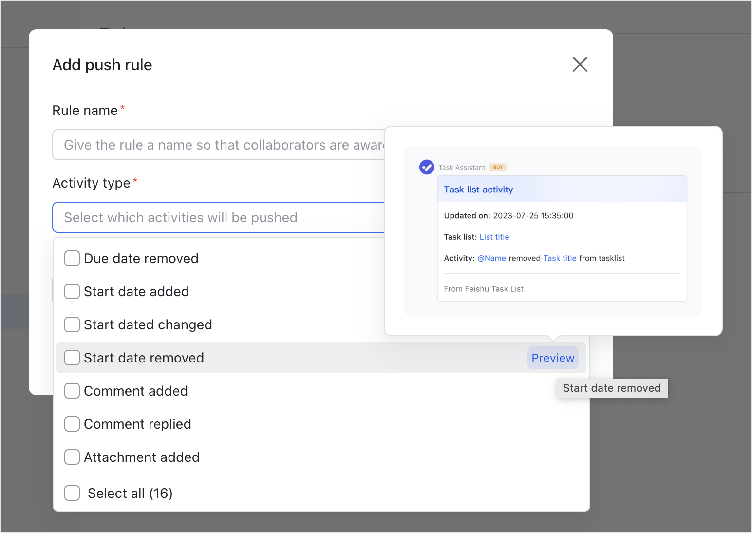
Task: Check Select all (16) to choose everything
Action: [72, 493]
